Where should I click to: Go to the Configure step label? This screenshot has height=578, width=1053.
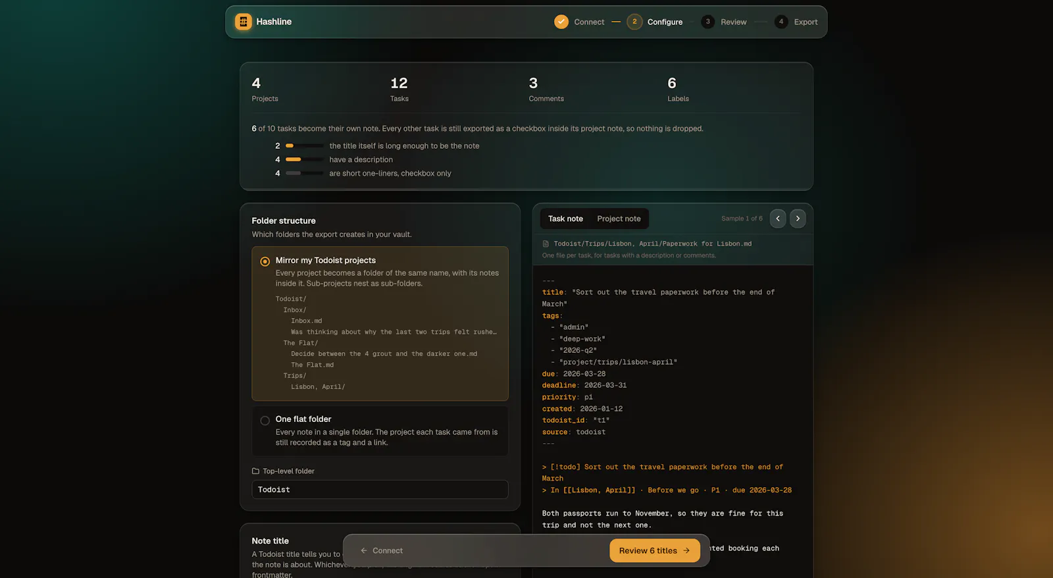(665, 22)
